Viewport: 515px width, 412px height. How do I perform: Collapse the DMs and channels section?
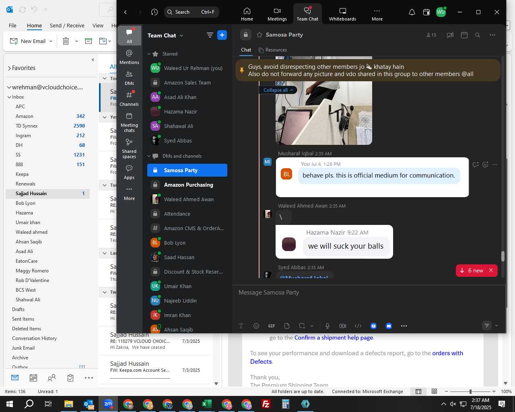pyautogui.click(x=149, y=156)
